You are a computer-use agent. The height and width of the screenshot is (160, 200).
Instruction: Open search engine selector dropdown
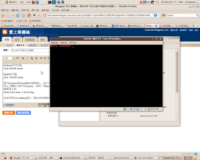coord(164,15)
